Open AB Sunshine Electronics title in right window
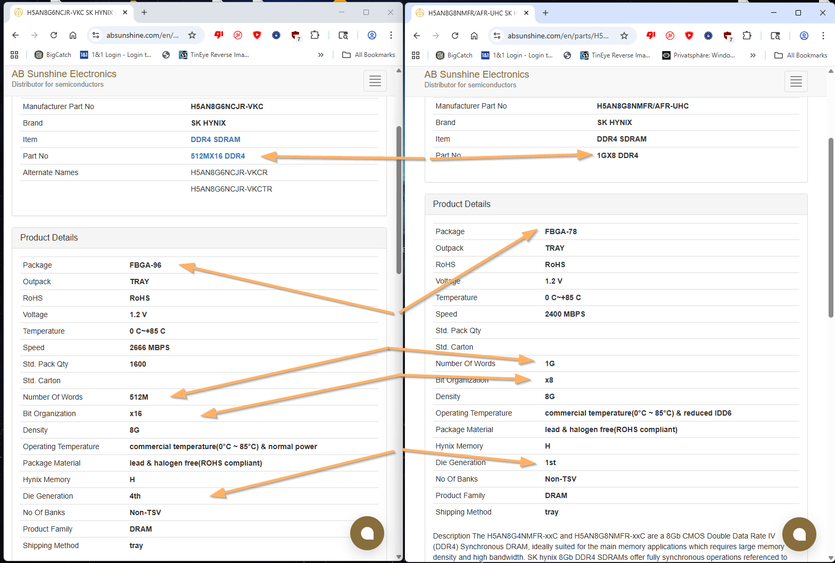This screenshot has height=563, width=835. pos(477,74)
